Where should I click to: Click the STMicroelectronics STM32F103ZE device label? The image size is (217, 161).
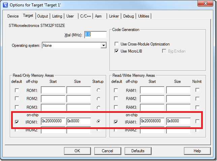37,26
